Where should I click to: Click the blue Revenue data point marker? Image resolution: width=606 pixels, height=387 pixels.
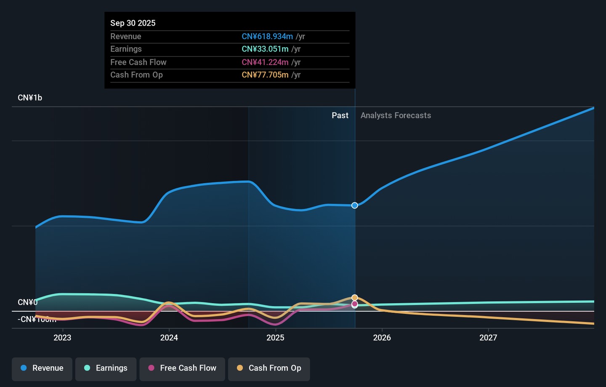(x=355, y=206)
